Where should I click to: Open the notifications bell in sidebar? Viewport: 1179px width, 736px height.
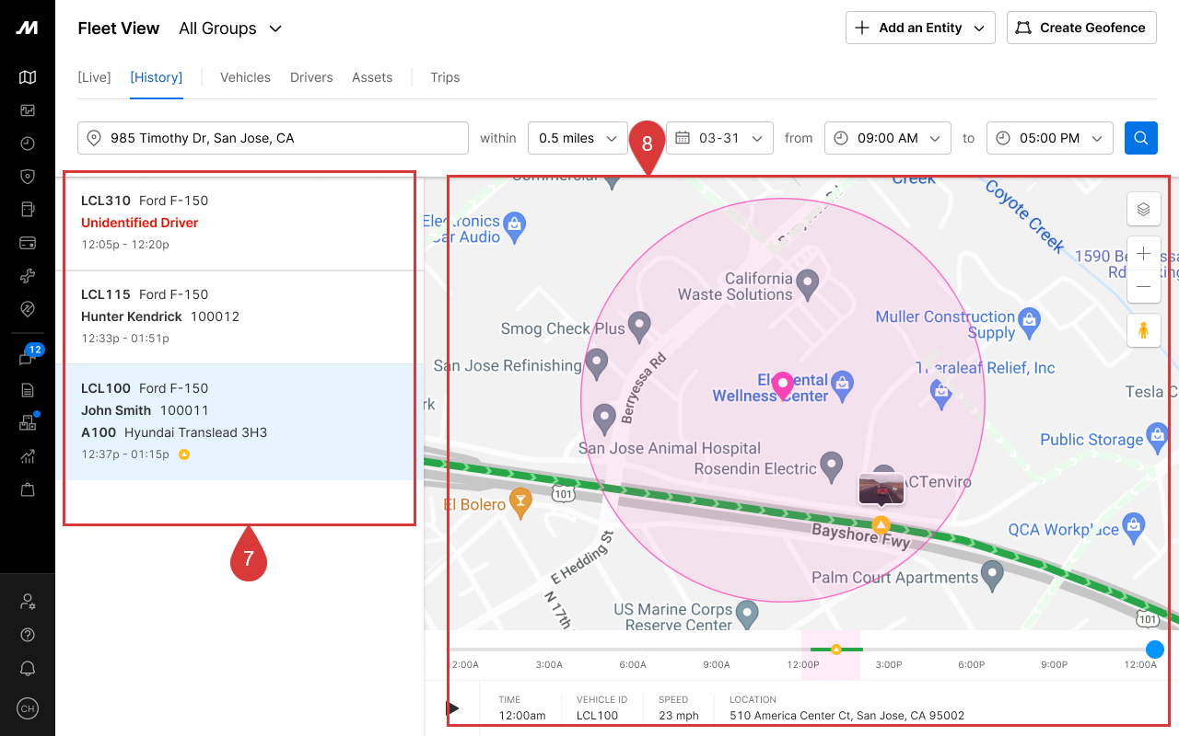tap(28, 669)
